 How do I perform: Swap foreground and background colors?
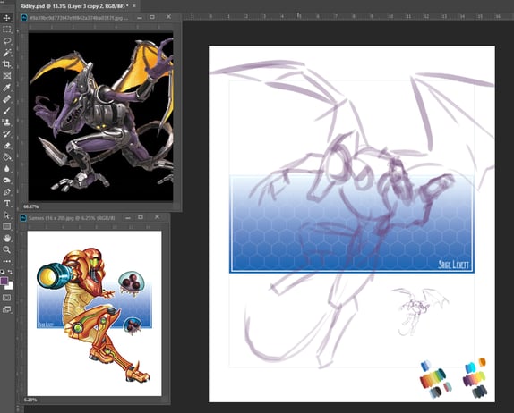[10, 272]
